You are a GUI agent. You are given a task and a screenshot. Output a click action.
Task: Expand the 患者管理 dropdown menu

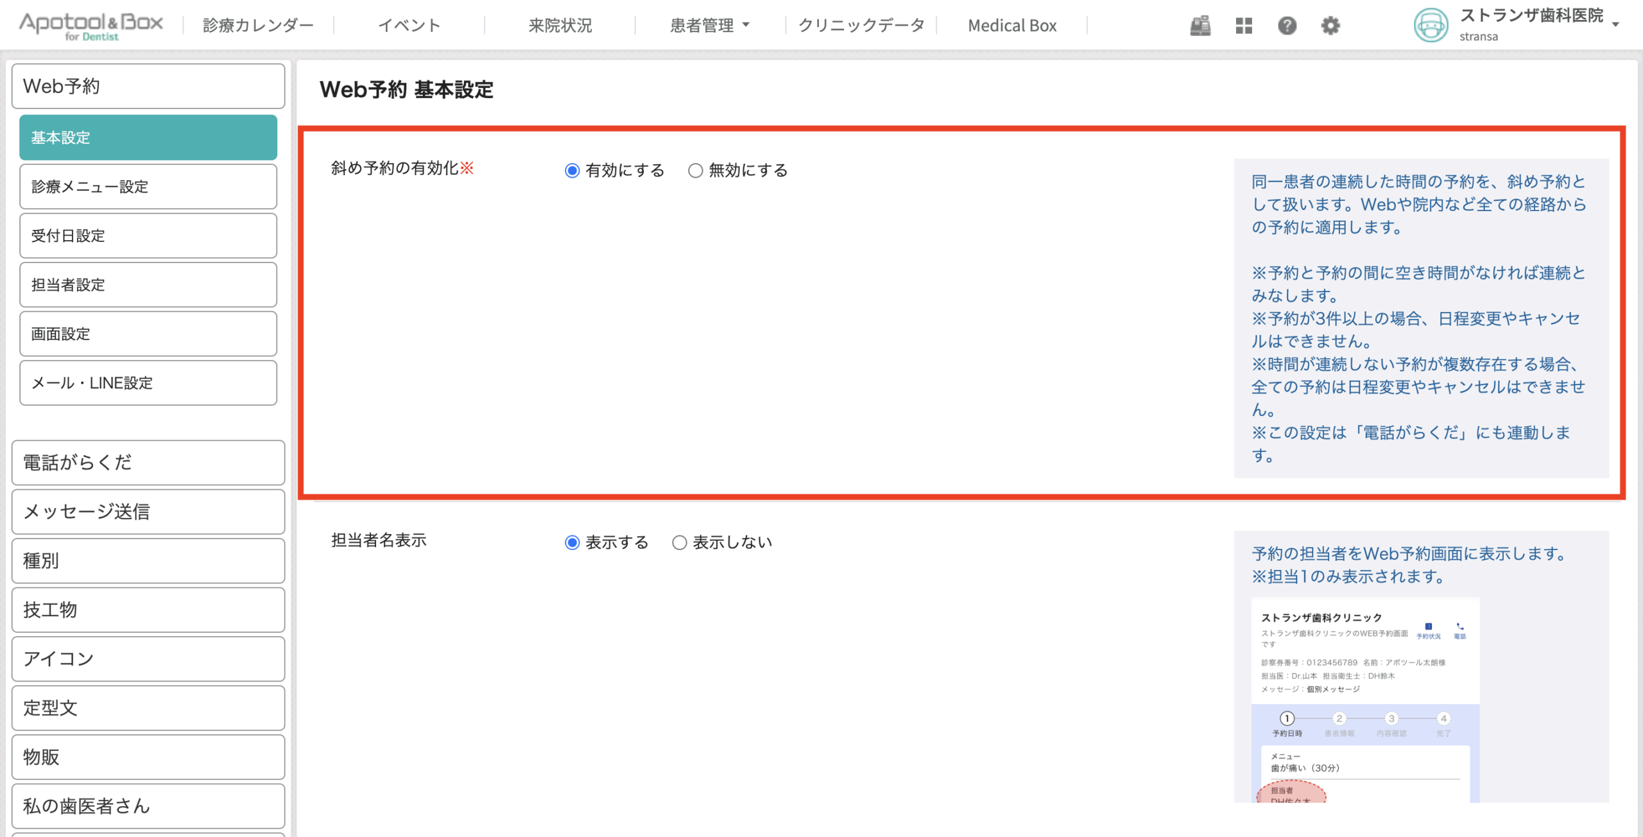[709, 26]
